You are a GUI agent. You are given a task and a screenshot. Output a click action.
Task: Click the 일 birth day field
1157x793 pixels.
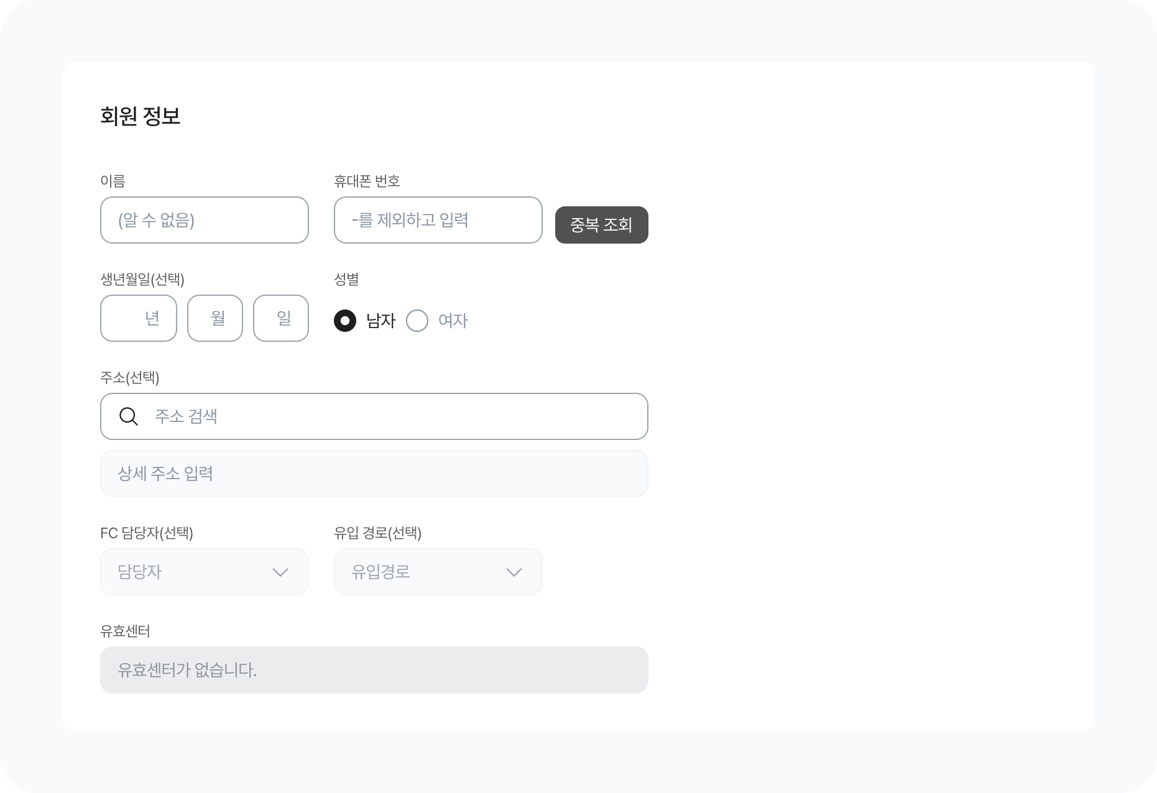(281, 318)
